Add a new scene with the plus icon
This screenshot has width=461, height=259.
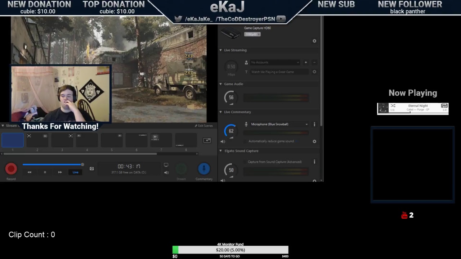point(207,140)
